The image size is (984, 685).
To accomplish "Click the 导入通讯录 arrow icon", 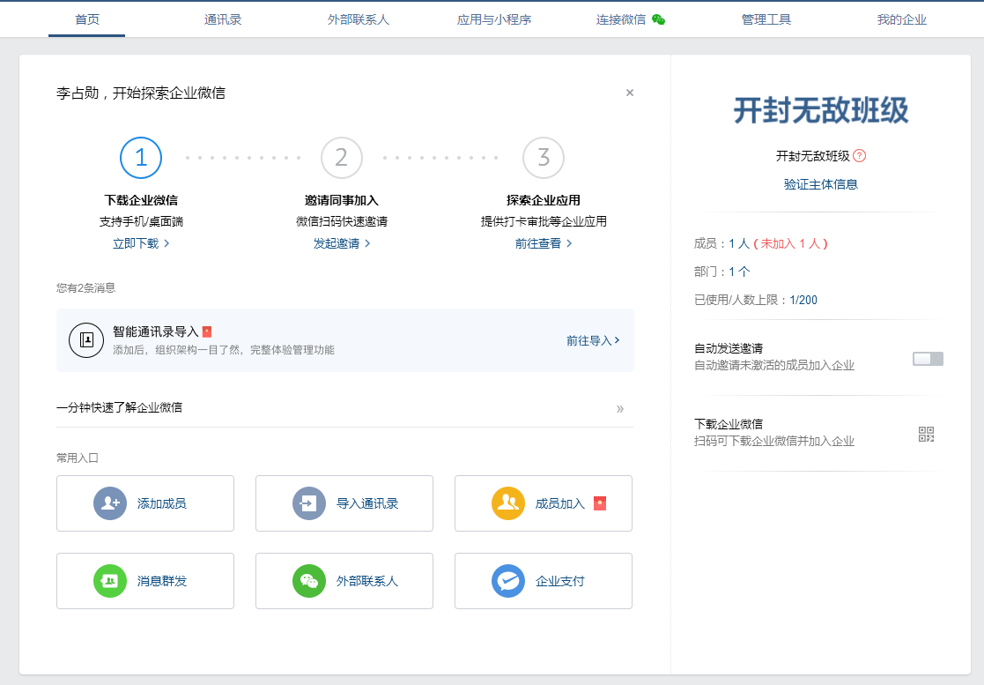I will coord(308,503).
